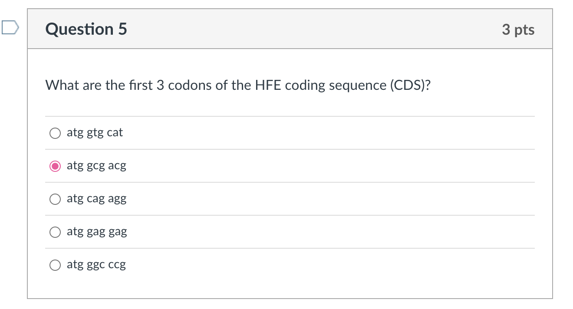Click the answer text "atg gag gag"

click(97, 232)
